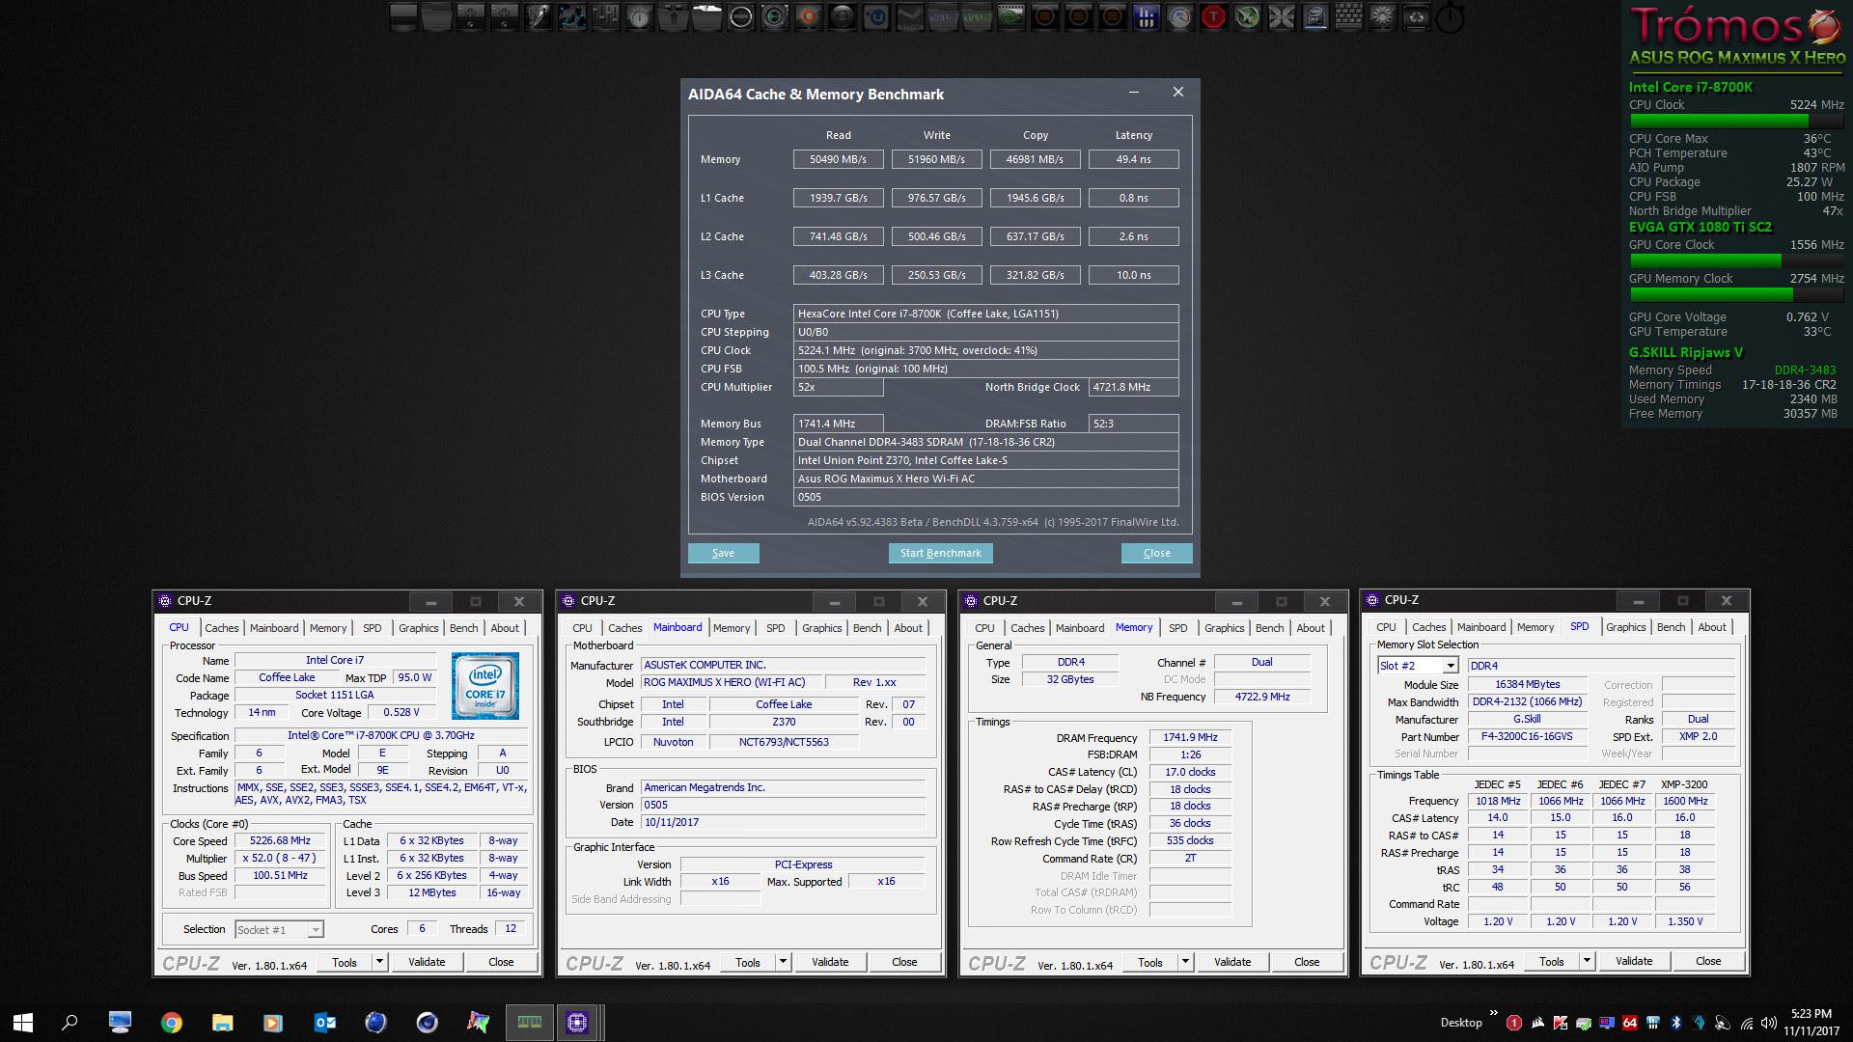The height and width of the screenshot is (1042, 1853).
Task: Open taskbar search magnifier
Action: [69, 1023]
